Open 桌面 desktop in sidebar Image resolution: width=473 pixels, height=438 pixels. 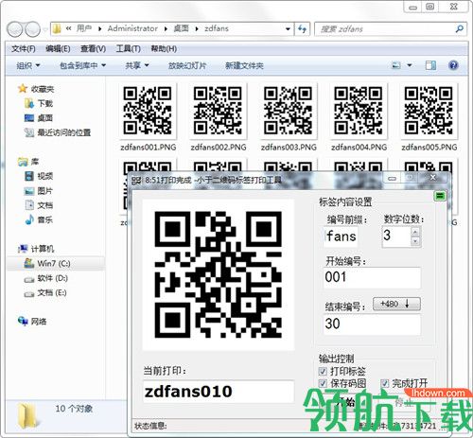coord(39,118)
